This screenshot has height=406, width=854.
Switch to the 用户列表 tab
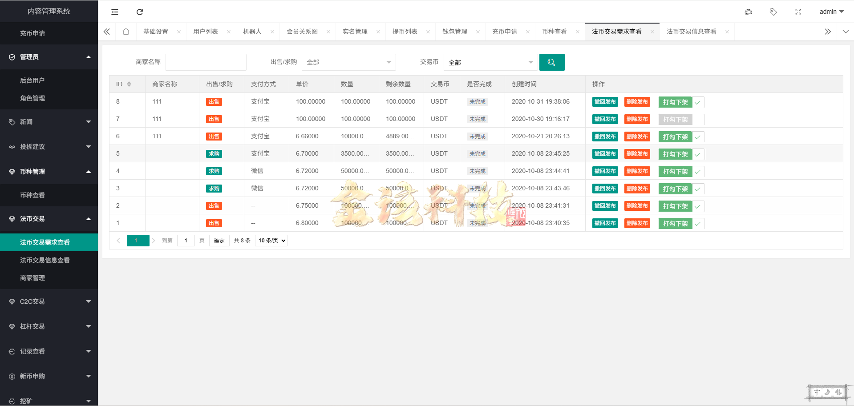[206, 32]
